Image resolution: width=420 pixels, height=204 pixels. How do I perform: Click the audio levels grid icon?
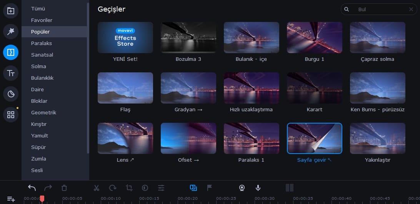pyautogui.click(x=290, y=188)
